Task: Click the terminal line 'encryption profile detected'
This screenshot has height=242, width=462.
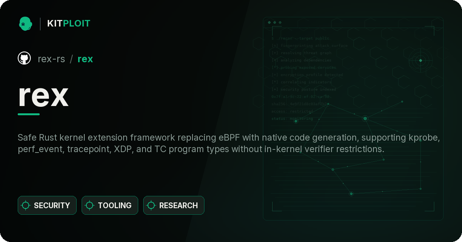Action: 307,75
